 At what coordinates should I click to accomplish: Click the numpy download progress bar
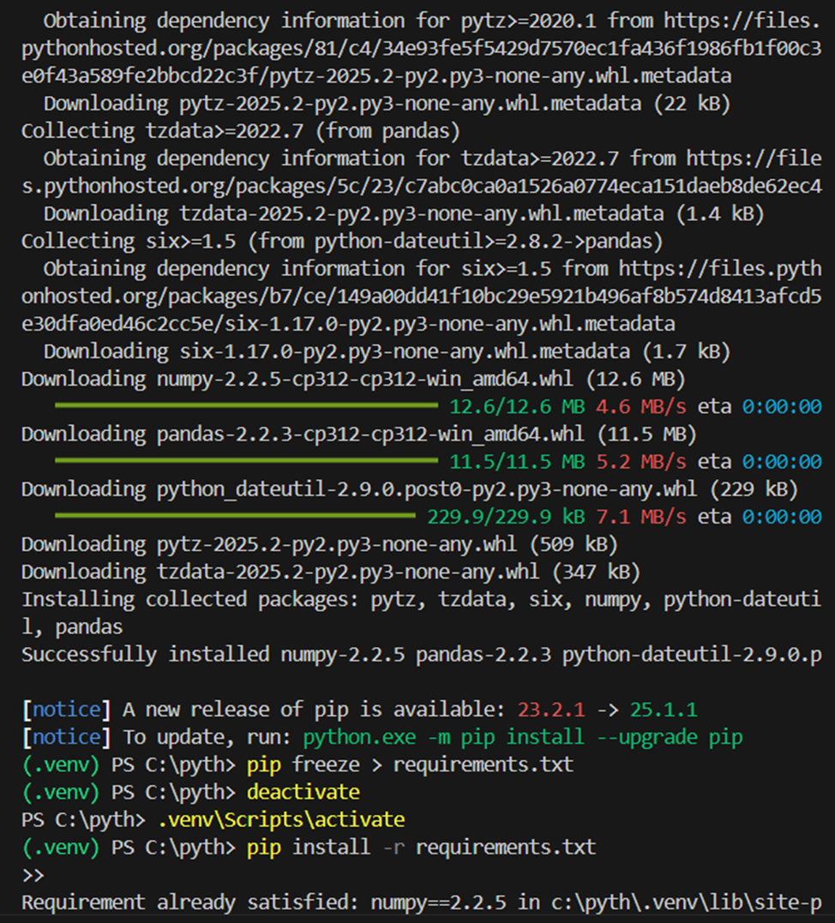(x=246, y=405)
